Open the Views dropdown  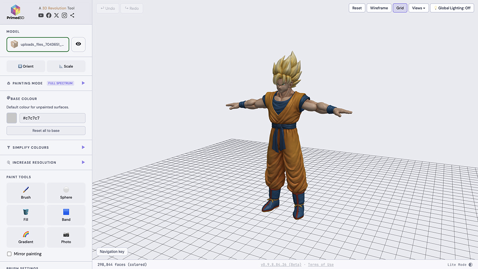point(419,8)
